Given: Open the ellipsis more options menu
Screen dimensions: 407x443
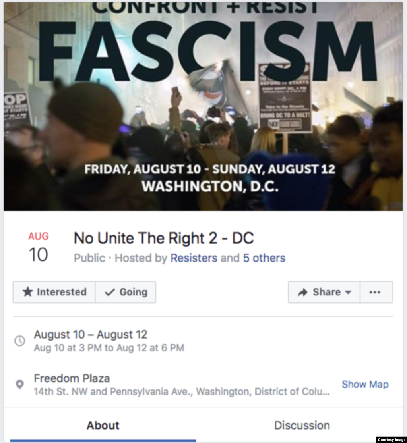Looking at the screenshot, I should [x=376, y=292].
